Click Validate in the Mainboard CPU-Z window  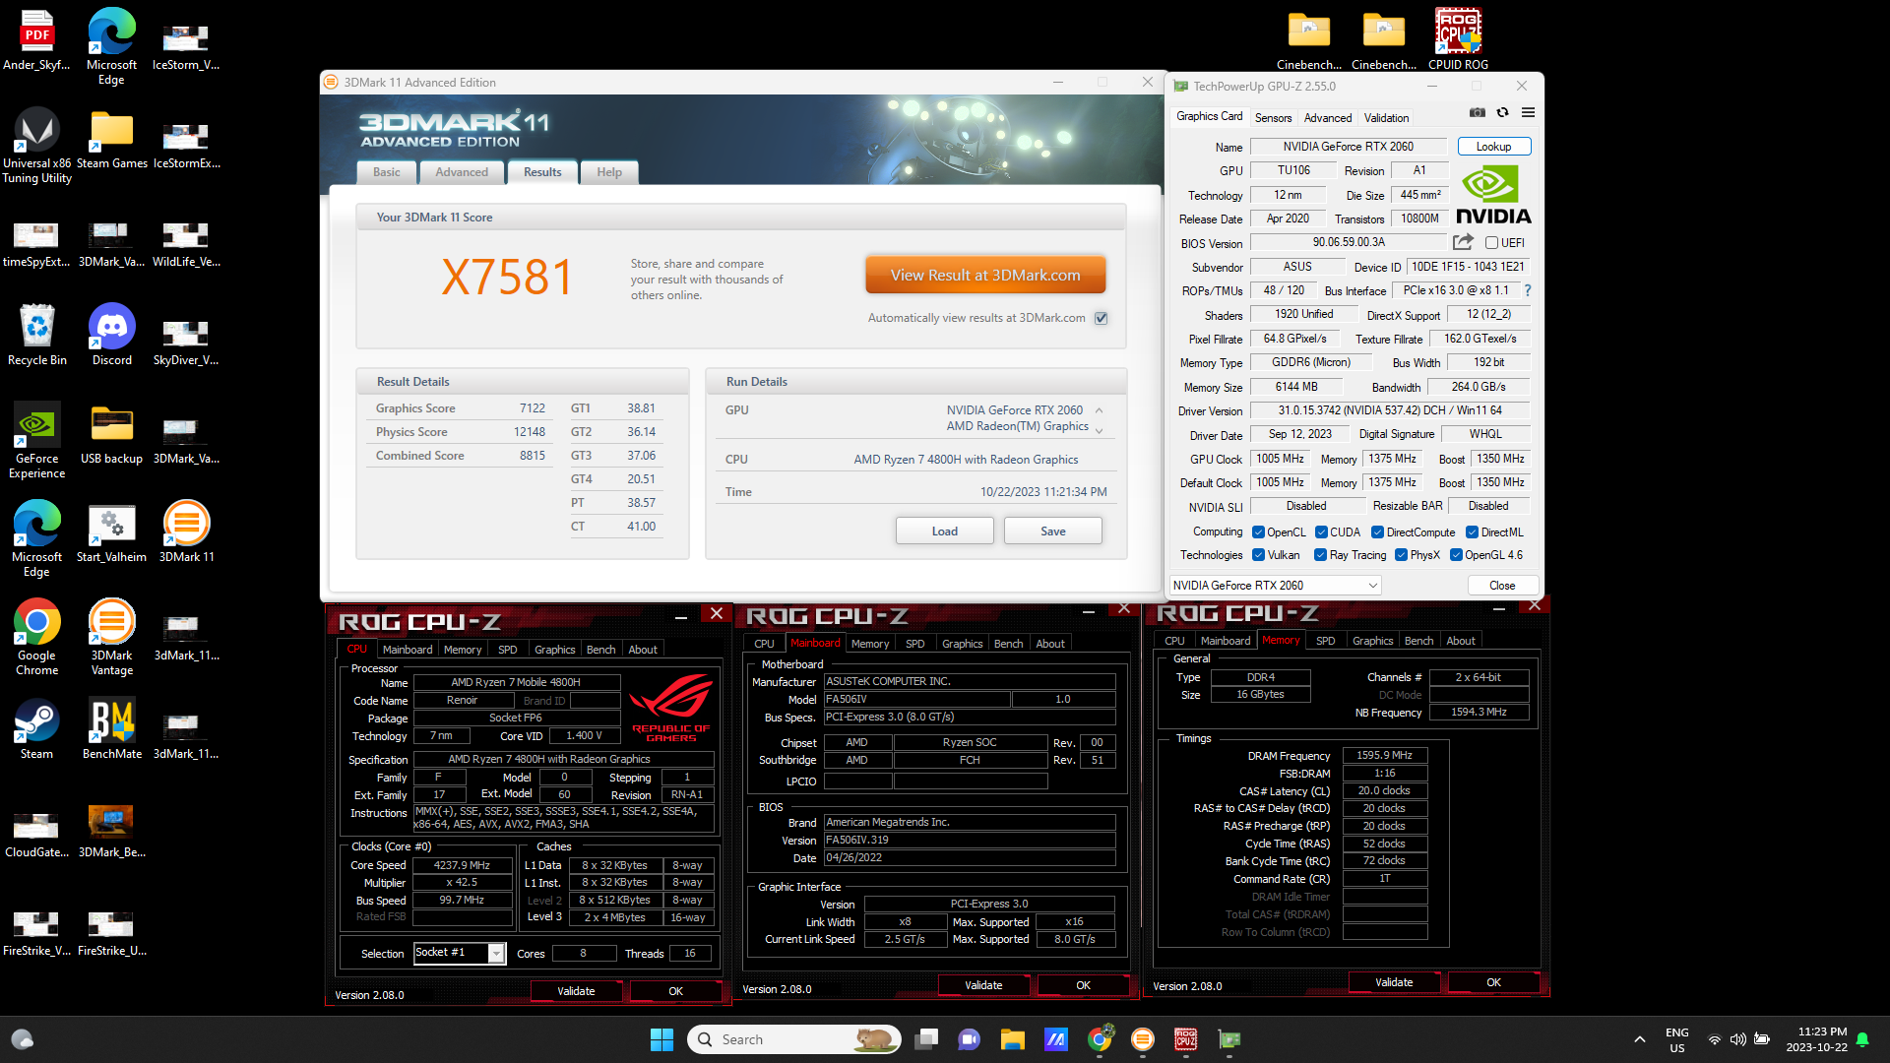point(983,985)
